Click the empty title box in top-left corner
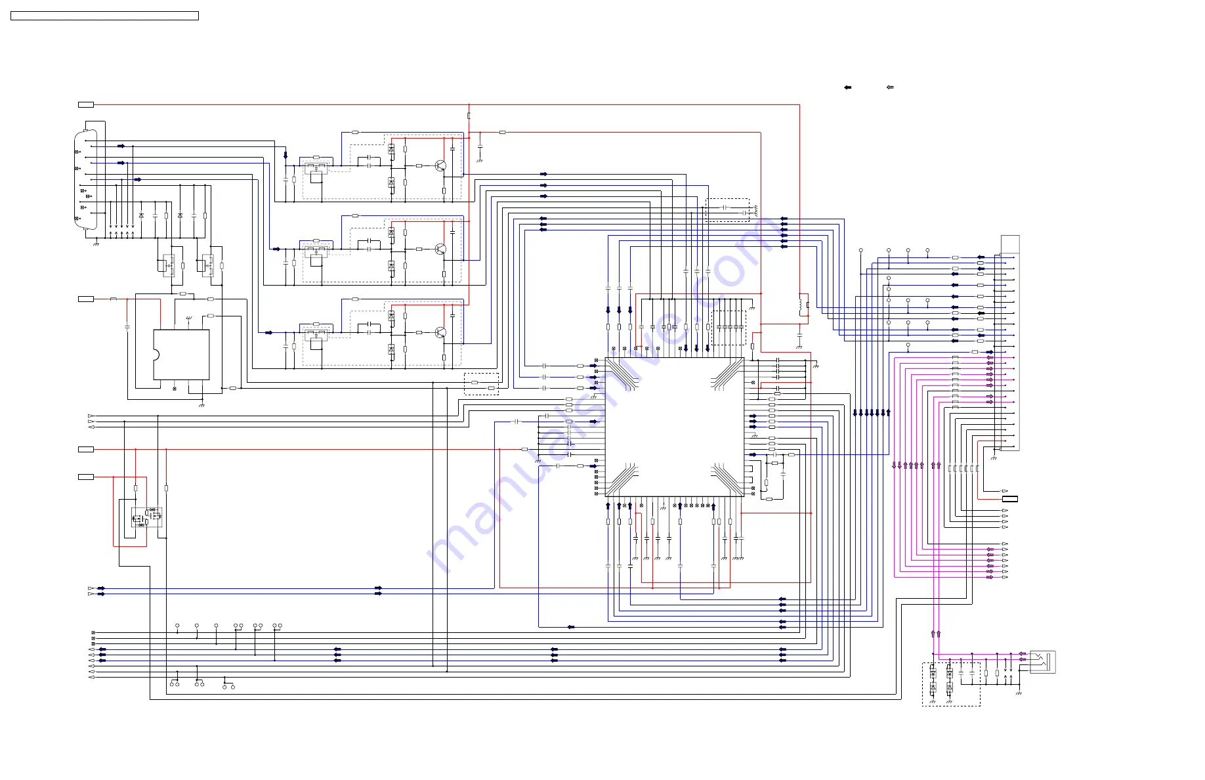 [x=104, y=16]
